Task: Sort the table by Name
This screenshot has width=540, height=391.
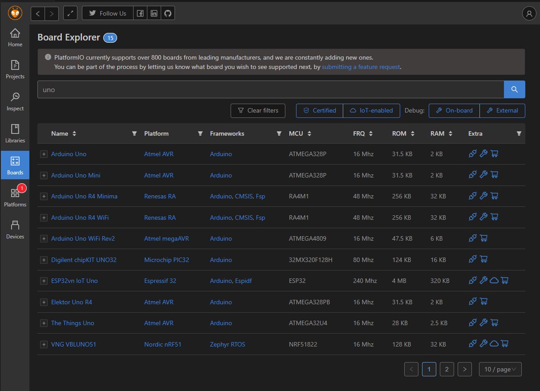Action: (74, 133)
